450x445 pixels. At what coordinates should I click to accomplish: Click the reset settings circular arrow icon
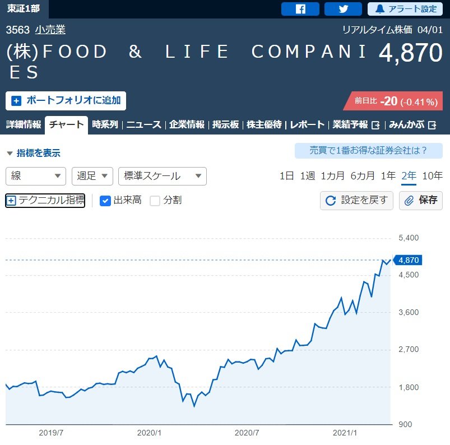(331, 201)
